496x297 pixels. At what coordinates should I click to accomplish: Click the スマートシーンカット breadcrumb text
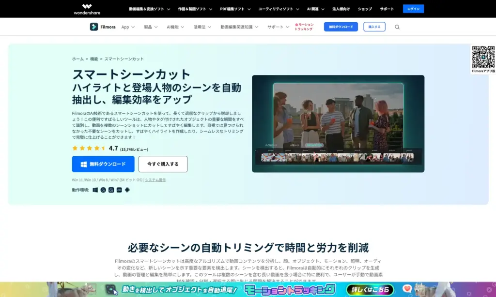124,59
